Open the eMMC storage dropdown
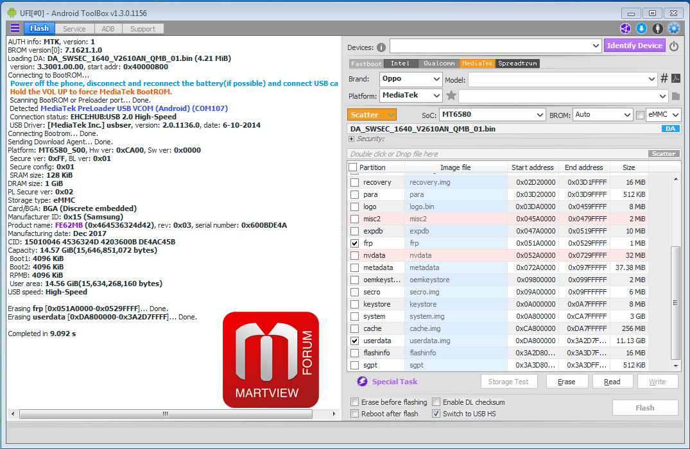690x449 pixels. click(663, 115)
